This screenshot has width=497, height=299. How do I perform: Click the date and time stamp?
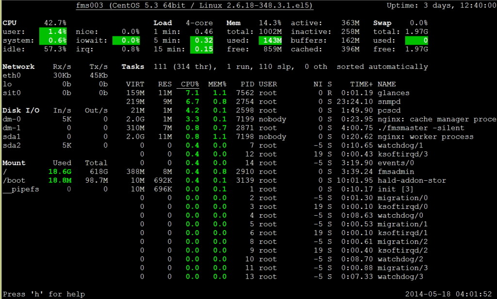448,294
